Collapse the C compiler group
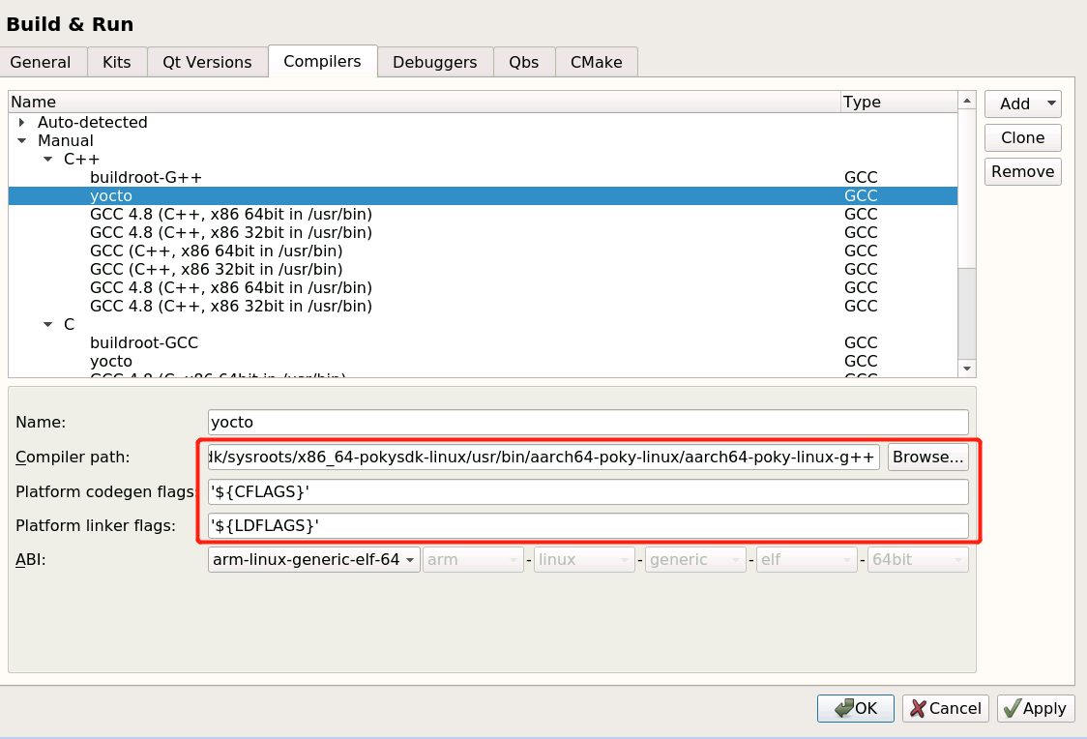The width and height of the screenshot is (1087, 739). 47,324
